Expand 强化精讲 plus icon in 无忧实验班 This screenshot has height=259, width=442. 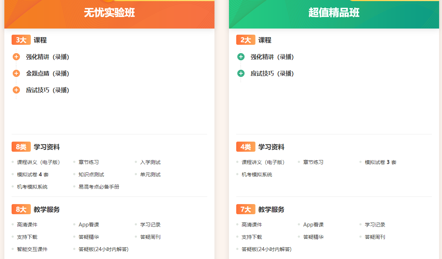[x=16, y=57]
